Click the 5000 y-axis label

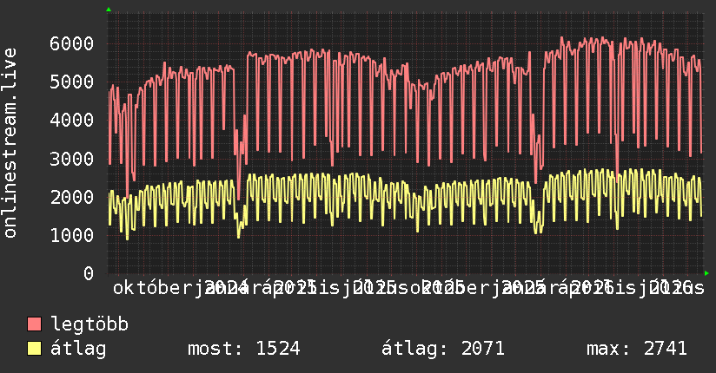coord(72,82)
